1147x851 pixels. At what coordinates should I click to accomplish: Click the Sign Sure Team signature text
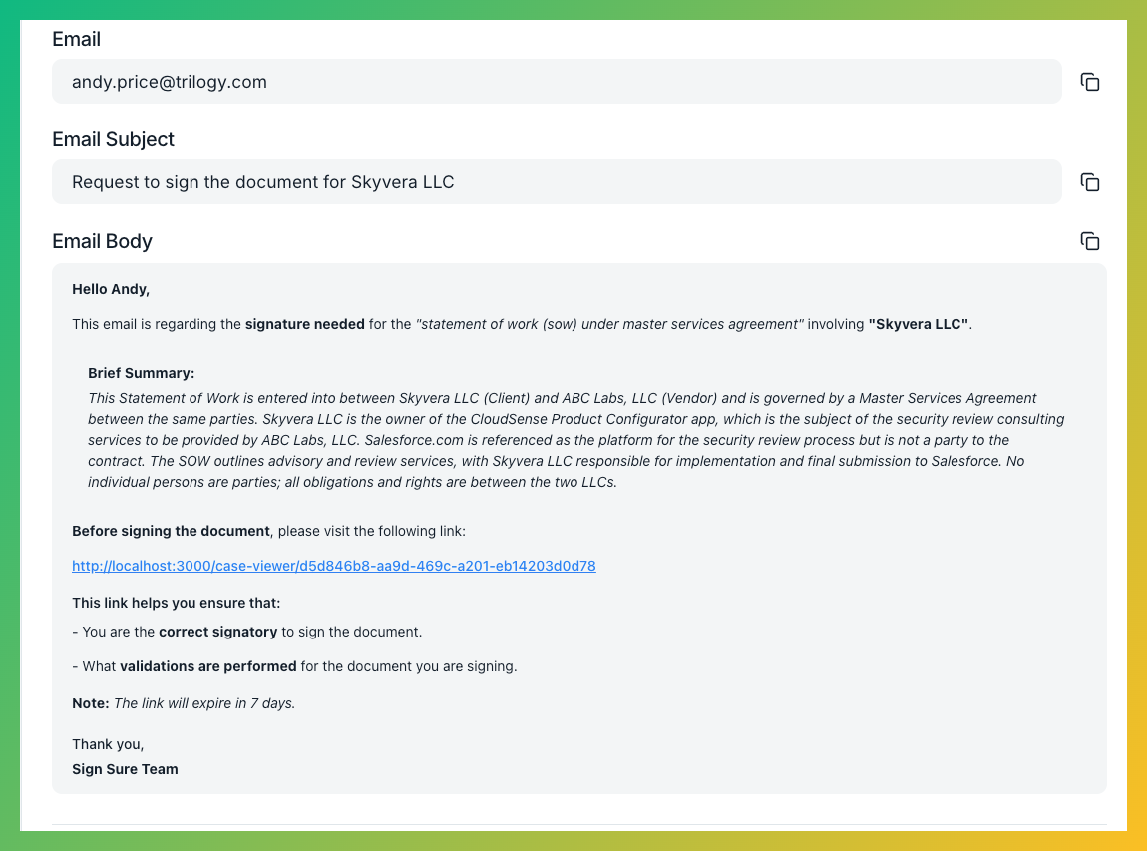point(125,769)
